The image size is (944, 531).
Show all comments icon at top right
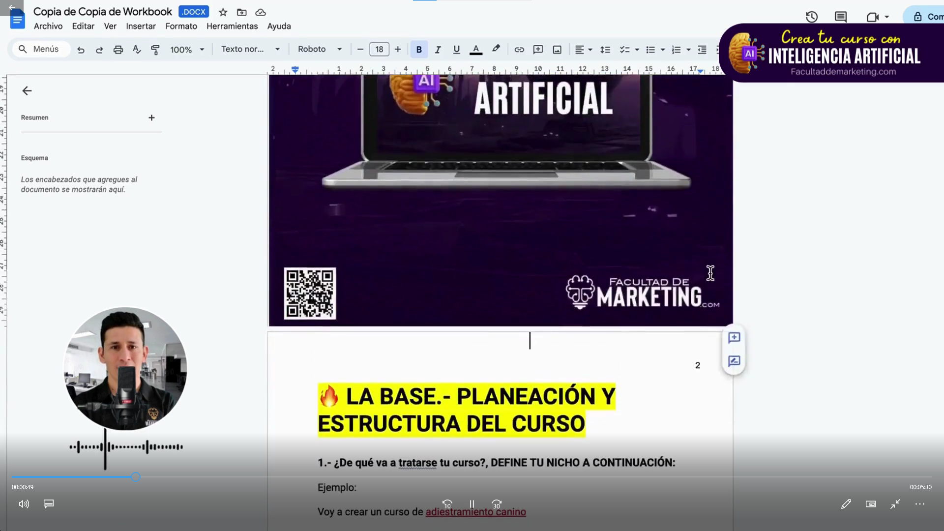[x=841, y=17]
